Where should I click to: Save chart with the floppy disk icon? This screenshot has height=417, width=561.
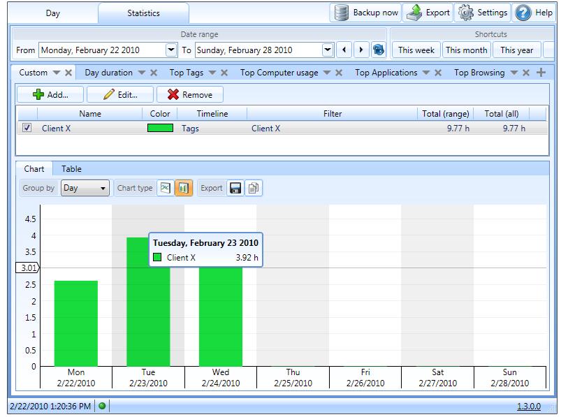(x=235, y=188)
